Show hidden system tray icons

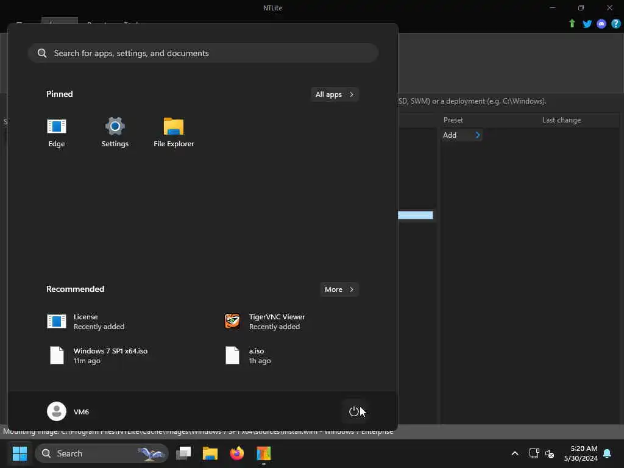tap(514, 453)
